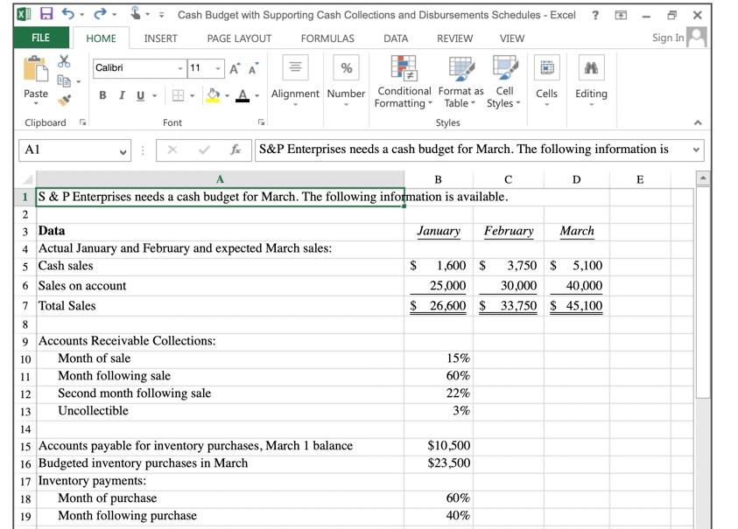
Task: Click the vertical scrollbar up arrow
Action: tap(702, 178)
